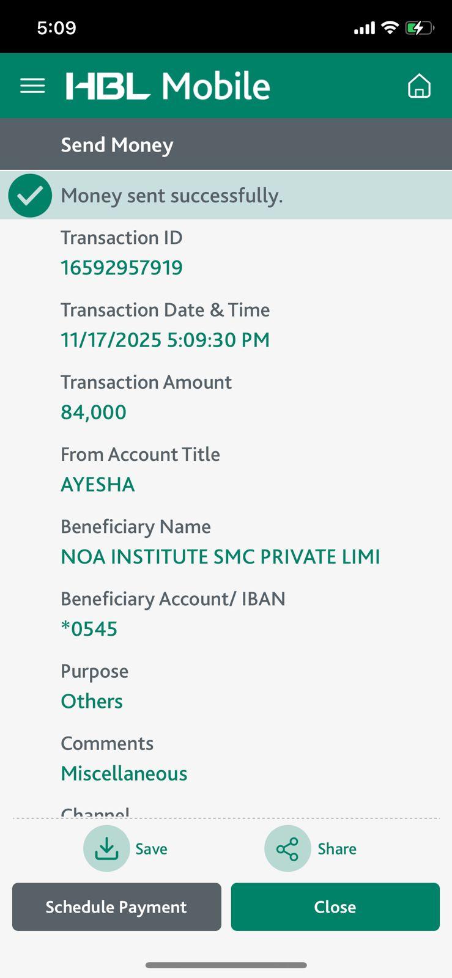Tap the Wi-Fi status icon
This screenshot has width=452, height=978.
(x=389, y=28)
